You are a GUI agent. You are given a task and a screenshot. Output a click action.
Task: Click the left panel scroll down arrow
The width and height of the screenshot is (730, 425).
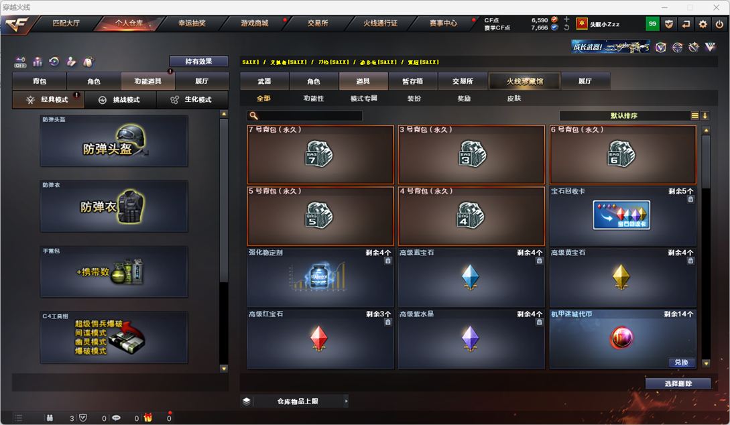point(224,369)
